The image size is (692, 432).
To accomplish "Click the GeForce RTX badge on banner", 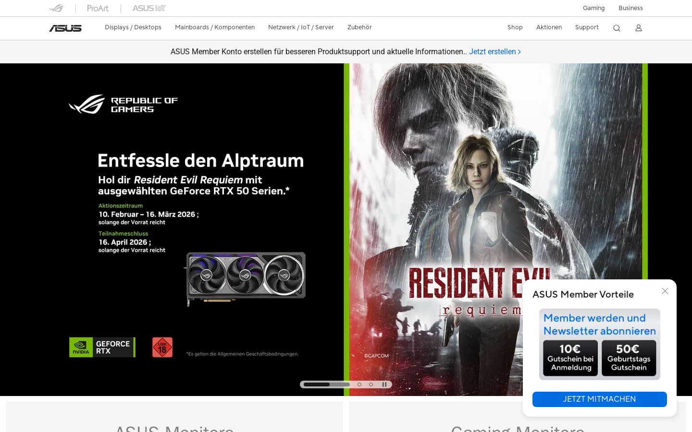I will click(x=102, y=347).
